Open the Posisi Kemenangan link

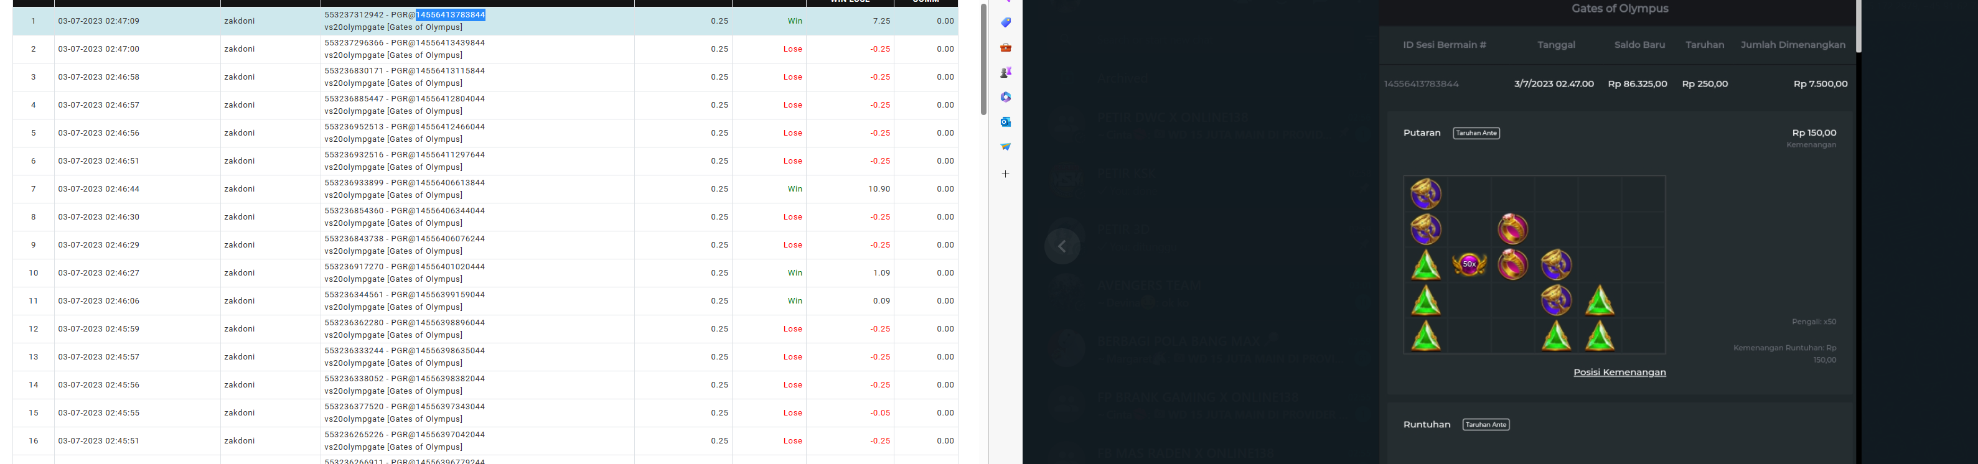[x=1619, y=372]
